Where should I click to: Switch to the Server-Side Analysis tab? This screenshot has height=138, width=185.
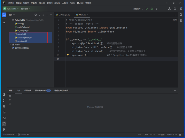coord(43,91)
